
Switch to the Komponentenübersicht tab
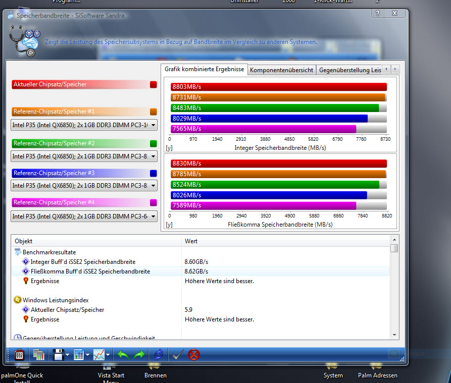click(x=281, y=70)
